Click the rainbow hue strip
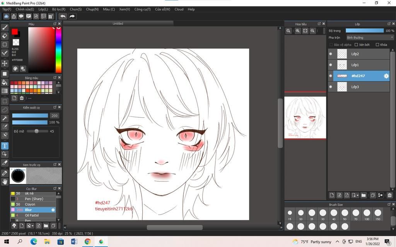Viewport: 396px width, 247px height. point(58,50)
